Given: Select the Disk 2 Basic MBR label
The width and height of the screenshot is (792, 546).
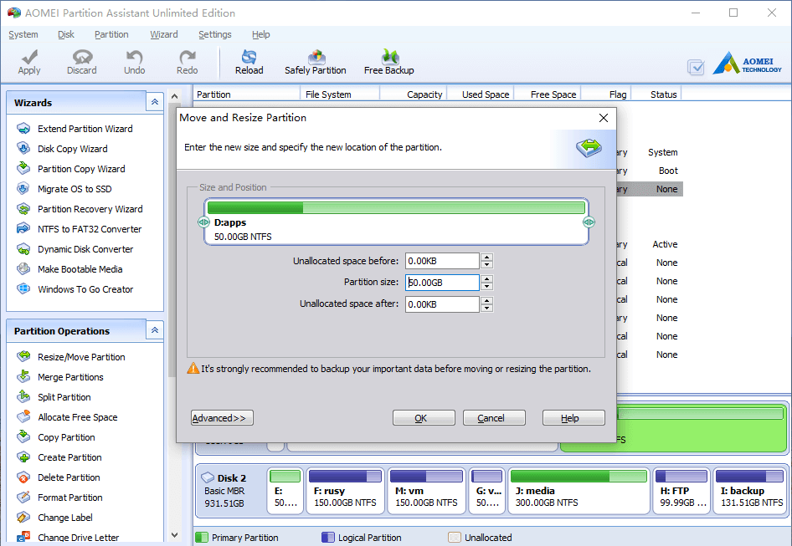Looking at the screenshot, I should 230,491.
